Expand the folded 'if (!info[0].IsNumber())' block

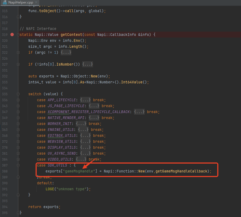coord(18,64)
